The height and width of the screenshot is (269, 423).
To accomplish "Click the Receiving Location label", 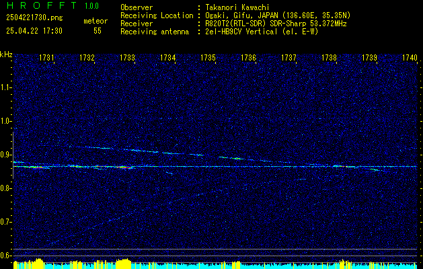I will (157, 15).
